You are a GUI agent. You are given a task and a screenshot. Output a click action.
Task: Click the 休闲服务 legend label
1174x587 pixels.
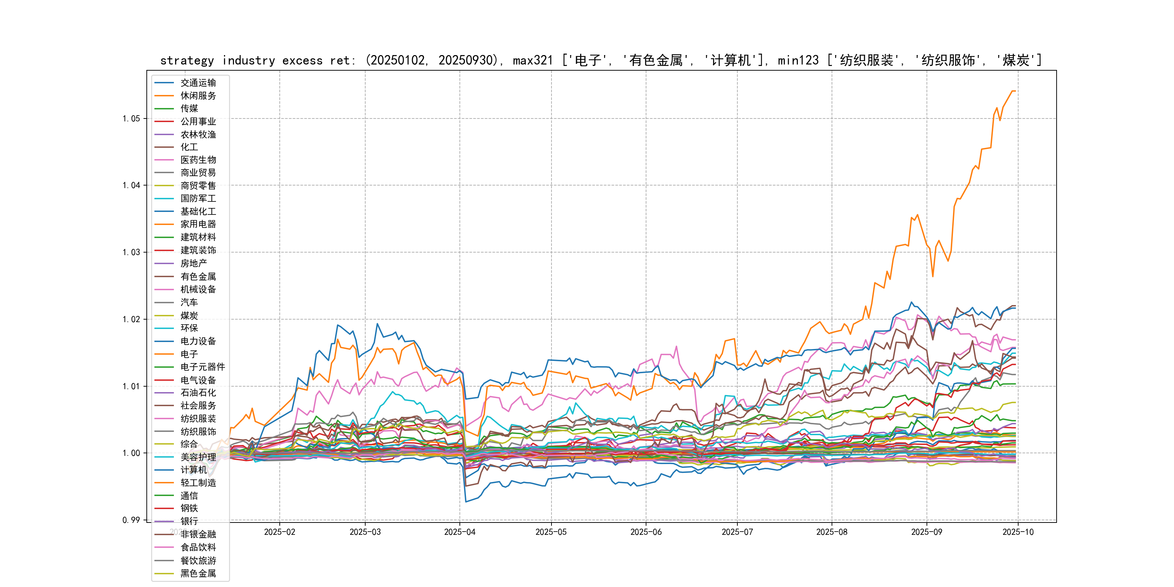coord(198,96)
